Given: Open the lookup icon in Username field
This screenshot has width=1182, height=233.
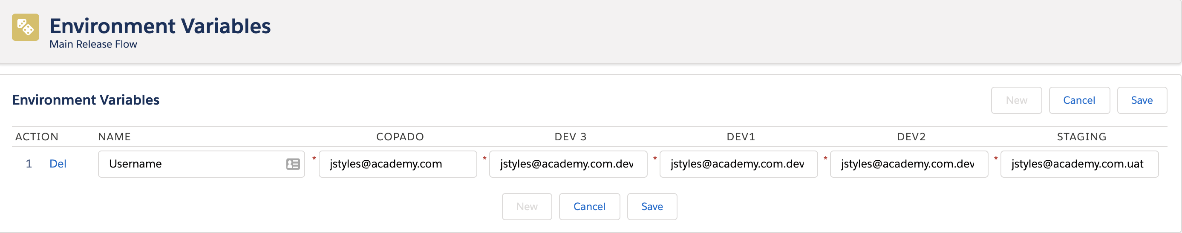Looking at the screenshot, I should click(x=293, y=164).
